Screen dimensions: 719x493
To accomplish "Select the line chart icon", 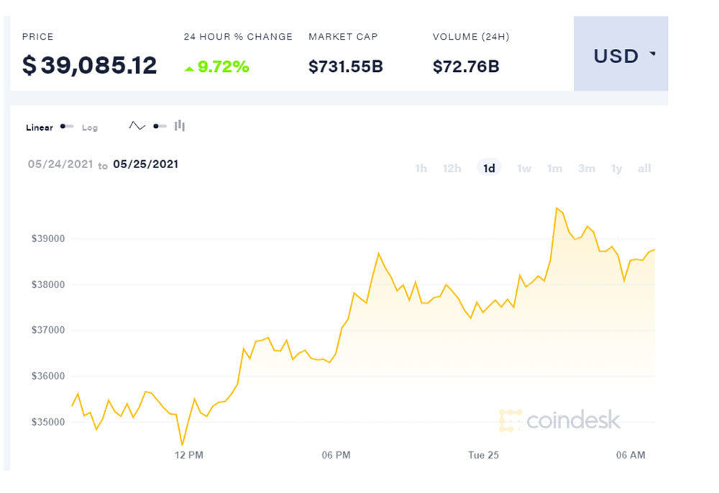I will pos(137,126).
